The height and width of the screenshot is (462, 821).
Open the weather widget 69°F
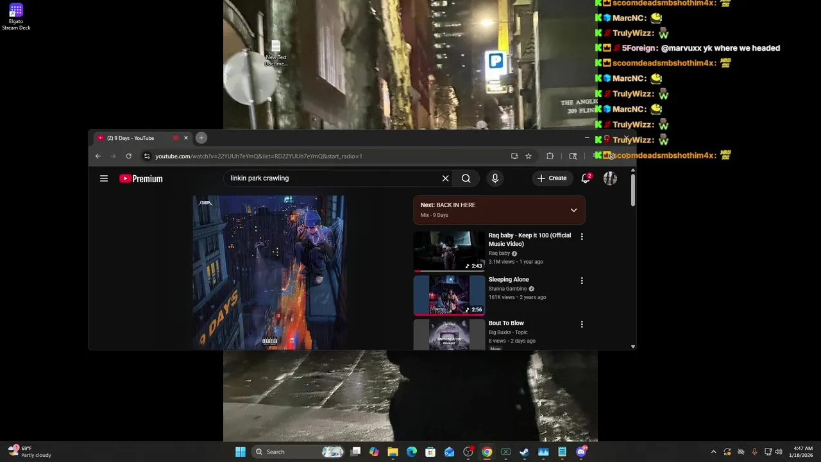(x=30, y=452)
